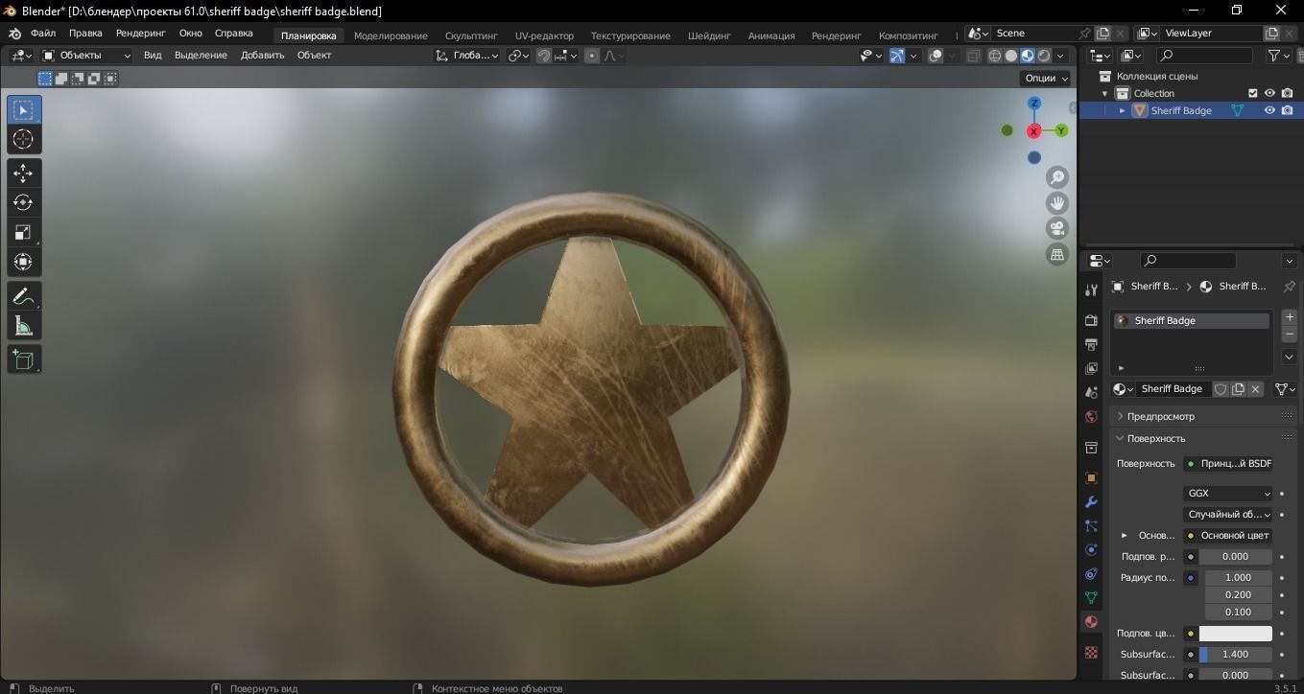Toggle proportional editing in header
Image resolution: width=1304 pixels, height=694 pixels.
[591, 56]
